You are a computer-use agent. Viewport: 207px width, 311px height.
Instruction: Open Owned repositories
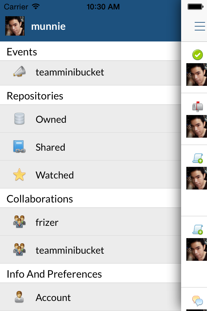click(x=51, y=119)
